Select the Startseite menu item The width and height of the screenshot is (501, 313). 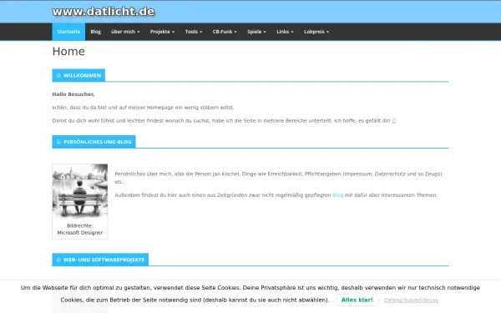[x=68, y=32]
